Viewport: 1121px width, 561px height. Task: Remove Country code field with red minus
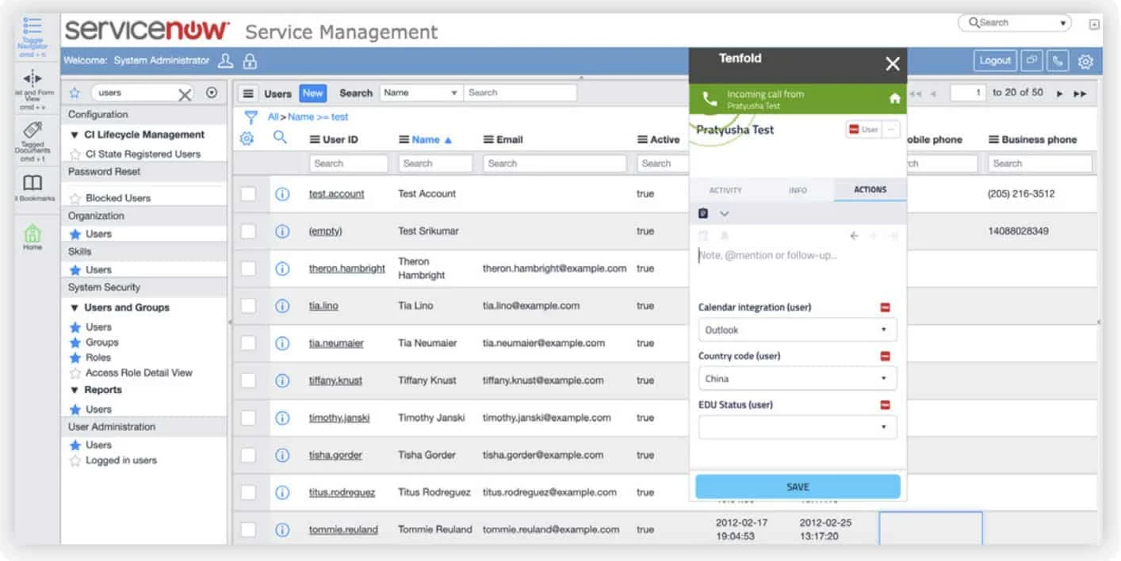pos(886,357)
